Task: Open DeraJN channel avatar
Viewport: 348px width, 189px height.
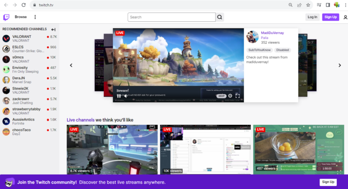Action: coord(6,80)
